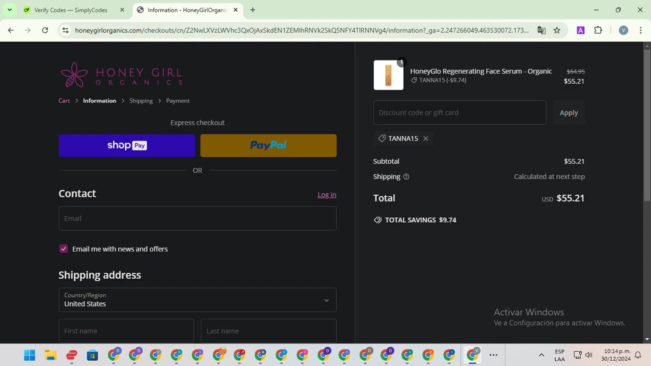This screenshot has width=651, height=366.
Task: Focus the First name field
Action: coord(126,331)
